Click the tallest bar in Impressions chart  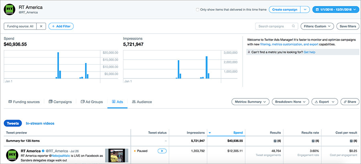(x=207, y=67)
